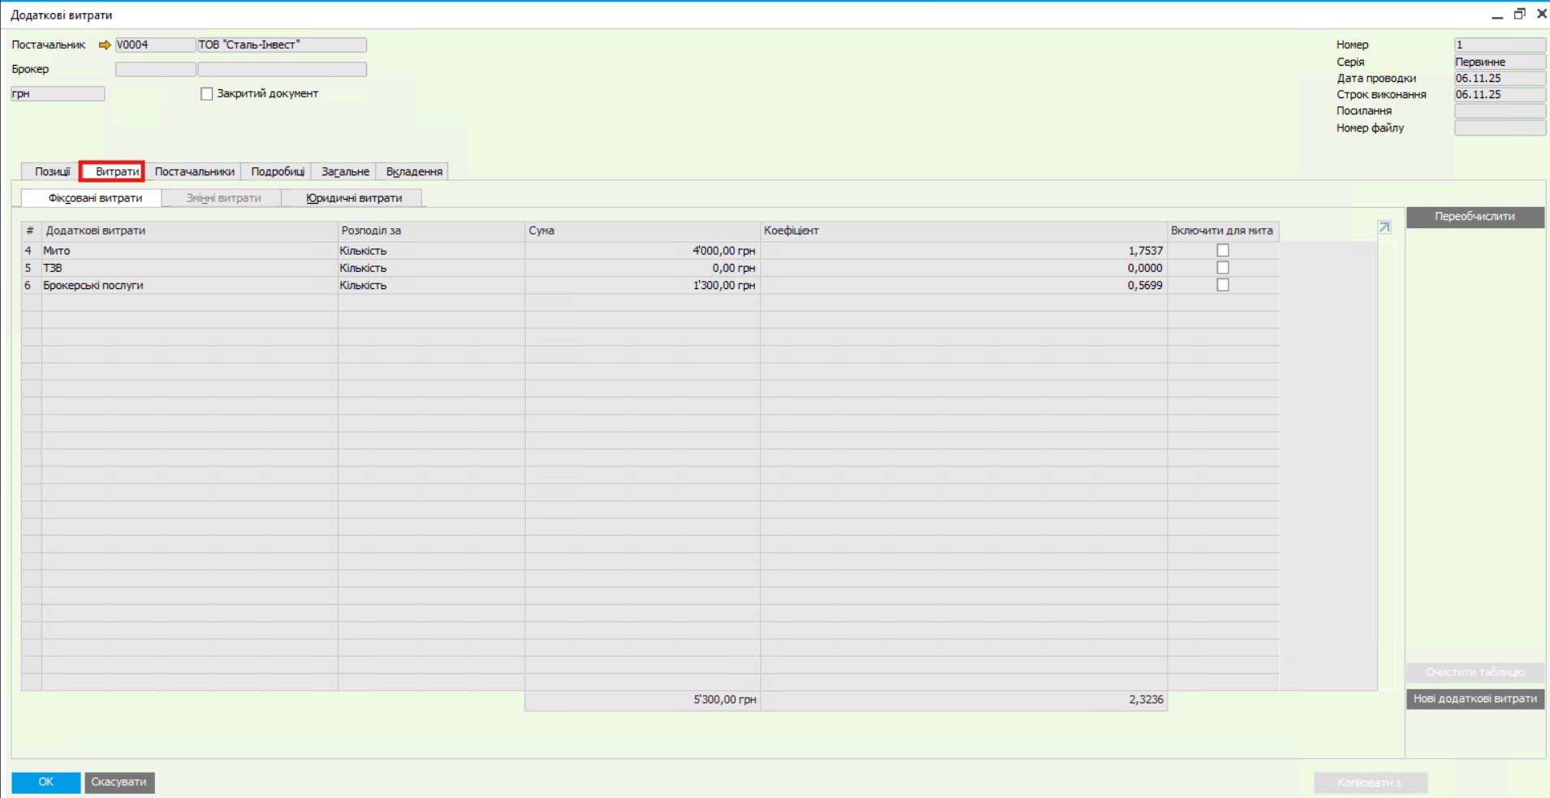Open the Подробиці tab

(x=277, y=171)
